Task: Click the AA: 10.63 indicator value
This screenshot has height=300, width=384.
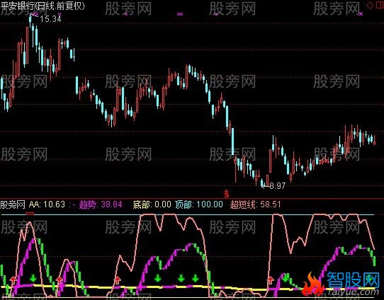Action: coord(47,204)
